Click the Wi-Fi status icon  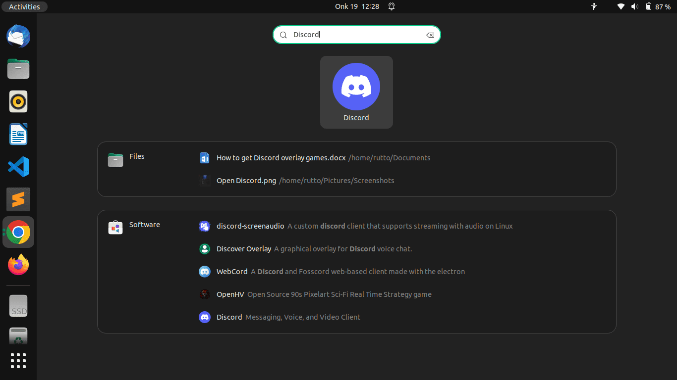621,6
